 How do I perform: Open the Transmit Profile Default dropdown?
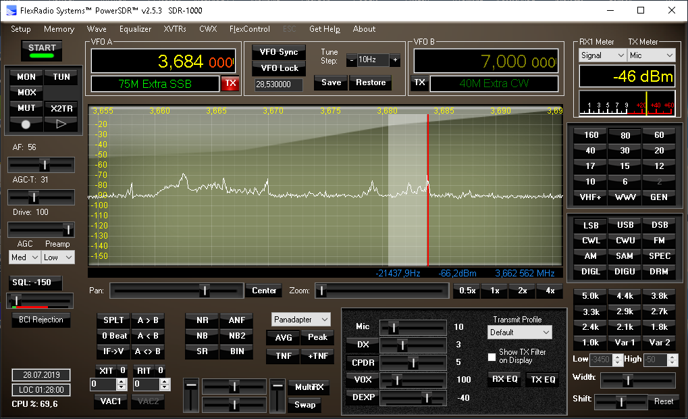coord(519,332)
